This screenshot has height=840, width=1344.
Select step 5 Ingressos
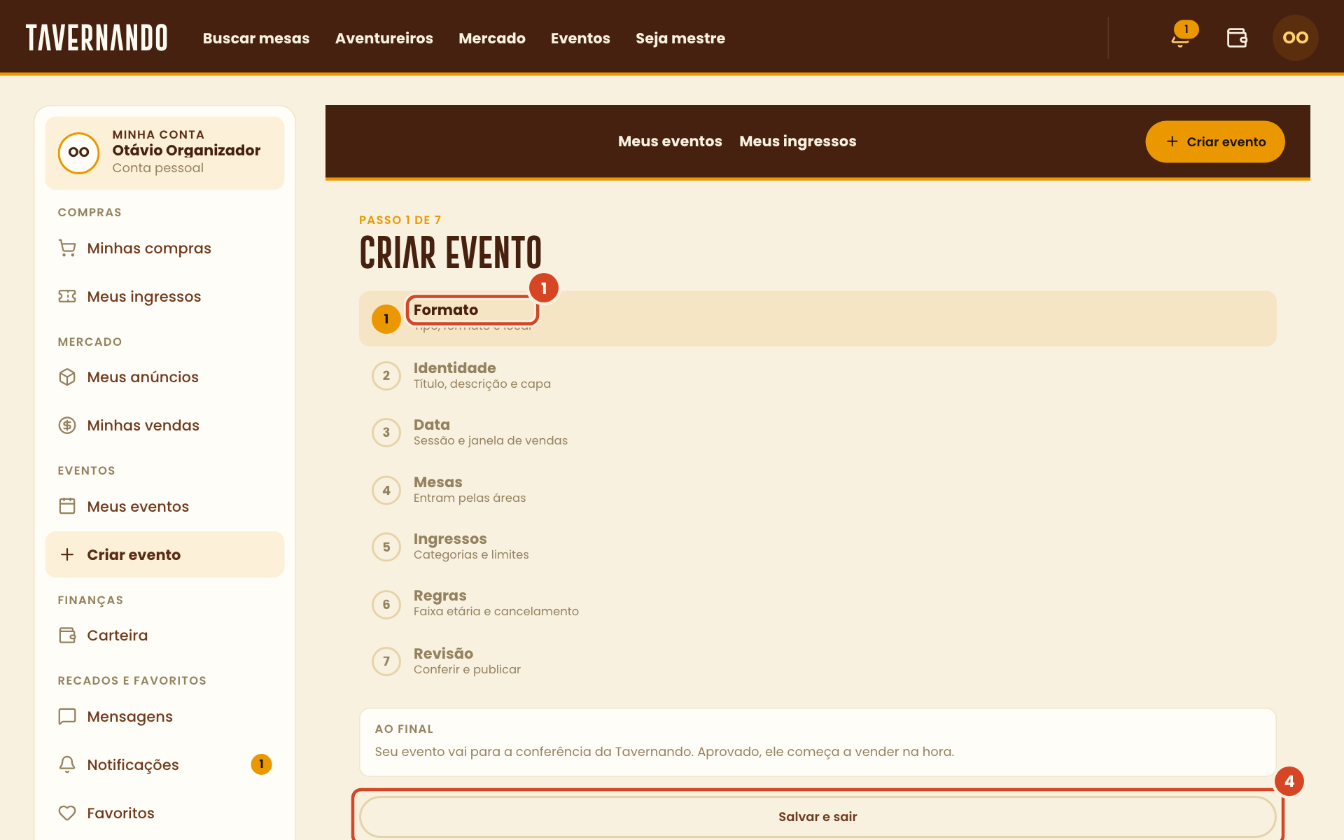818,547
